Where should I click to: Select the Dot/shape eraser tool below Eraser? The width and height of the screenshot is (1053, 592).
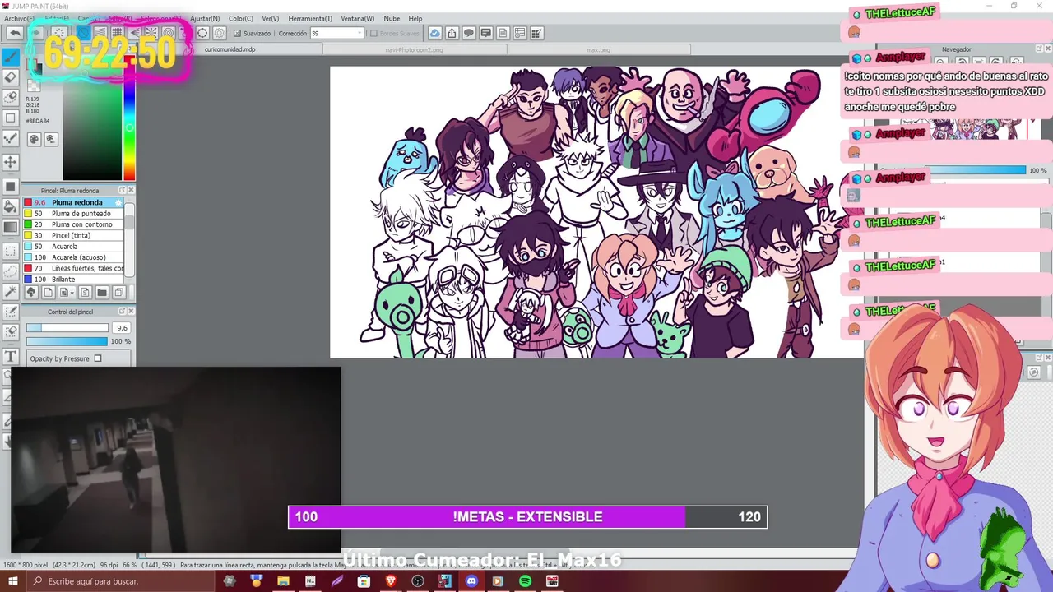[x=11, y=97]
